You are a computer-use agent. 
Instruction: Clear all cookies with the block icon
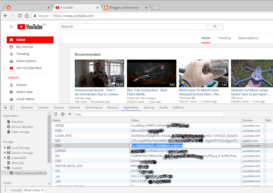(63, 114)
